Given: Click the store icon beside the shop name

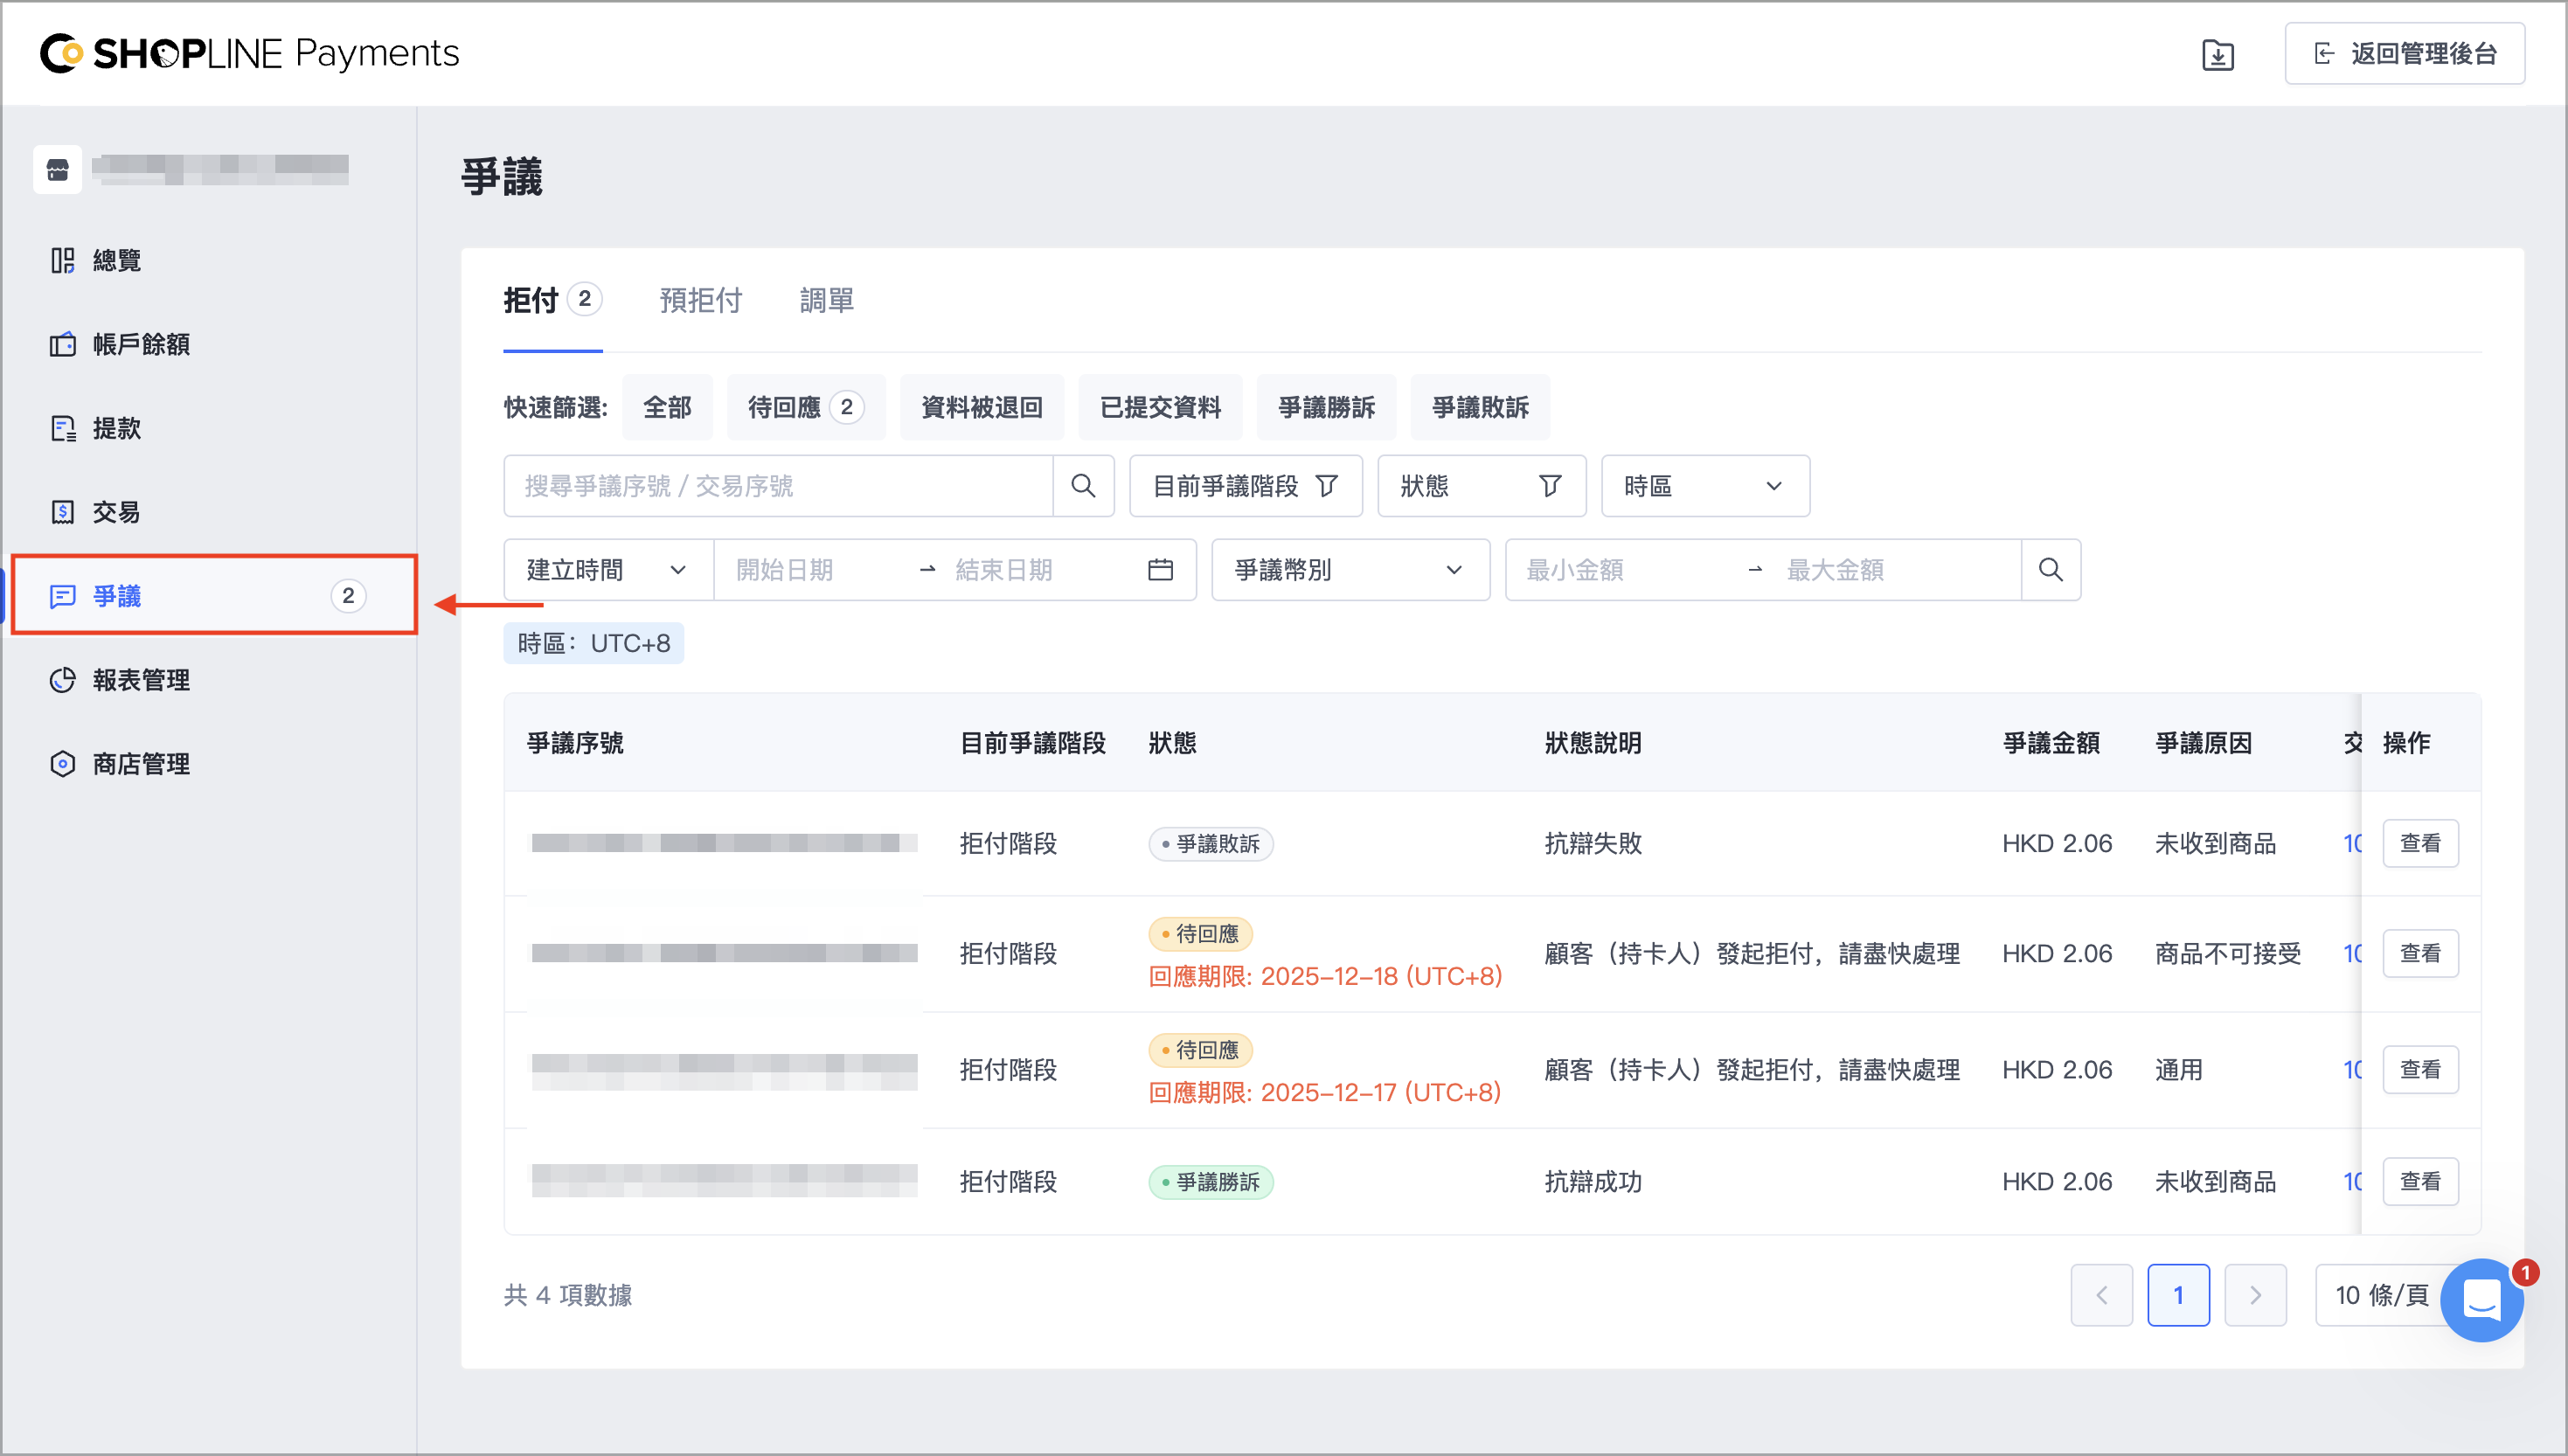Looking at the screenshot, I should coord(58,169).
